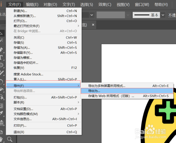176x143 pixels.
Task: Open the 文字(T) menu
Action: pos(69,5)
